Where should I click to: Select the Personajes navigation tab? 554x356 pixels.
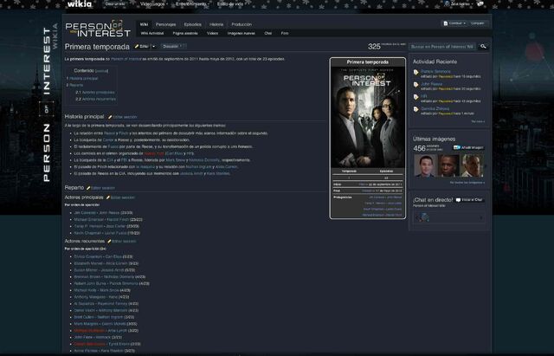click(x=165, y=24)
